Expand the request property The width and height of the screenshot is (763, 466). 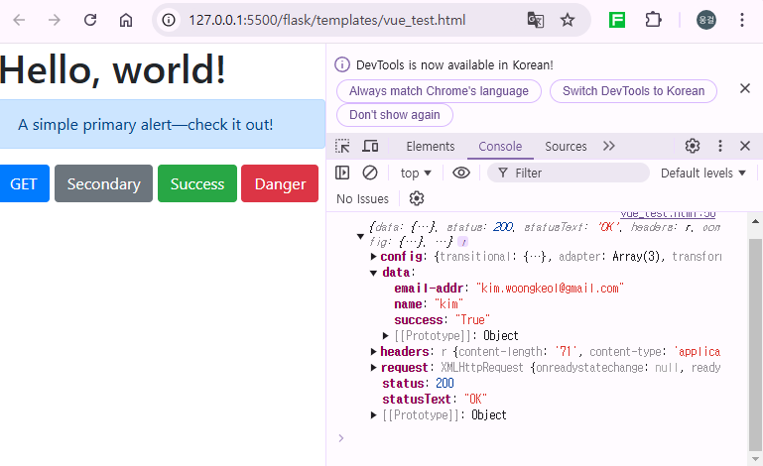coord(373,368)
